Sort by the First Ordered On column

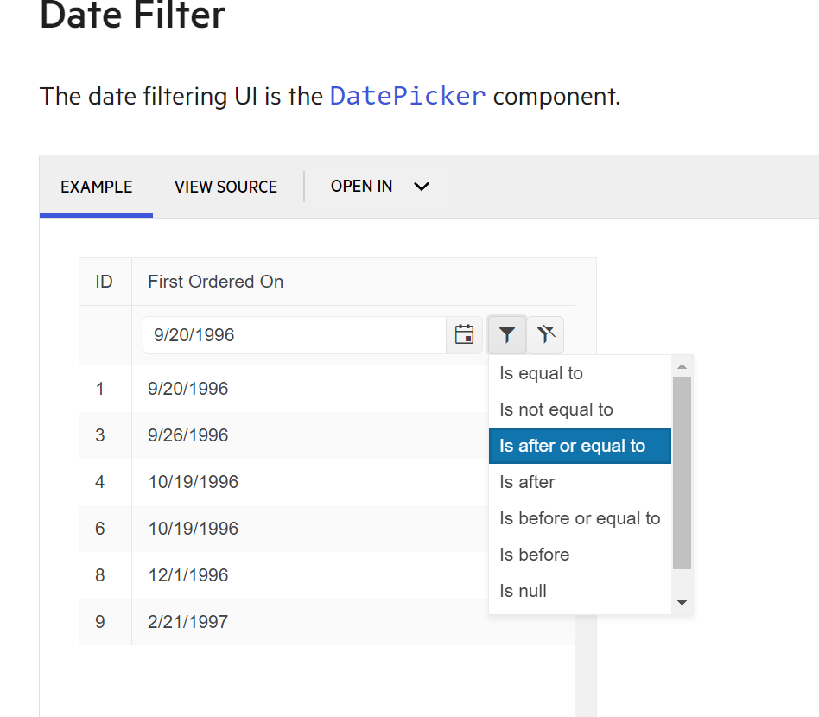click(214, 282)
